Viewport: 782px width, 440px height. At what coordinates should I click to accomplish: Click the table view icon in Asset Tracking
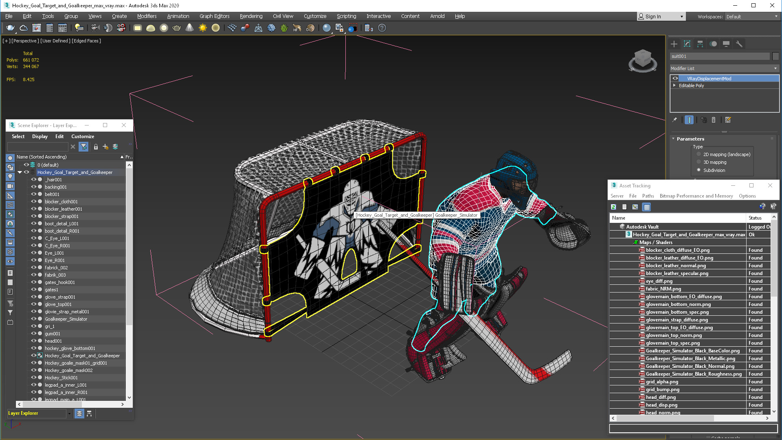coord(646,207)
